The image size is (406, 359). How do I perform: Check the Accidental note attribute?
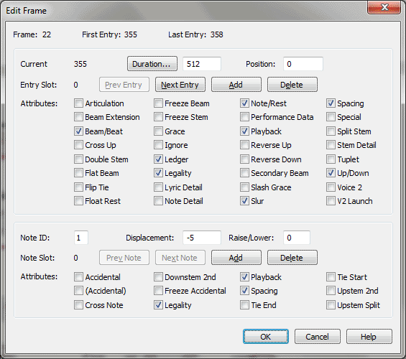click(78, 277)
